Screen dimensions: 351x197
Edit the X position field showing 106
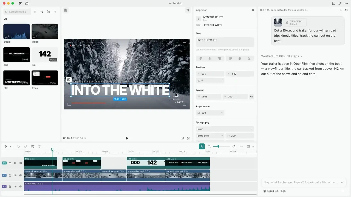tap(210, 74)
